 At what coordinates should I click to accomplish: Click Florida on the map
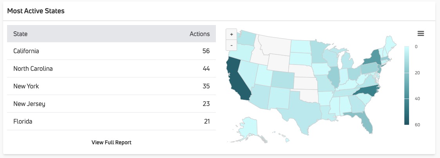(x=364, y=120)
